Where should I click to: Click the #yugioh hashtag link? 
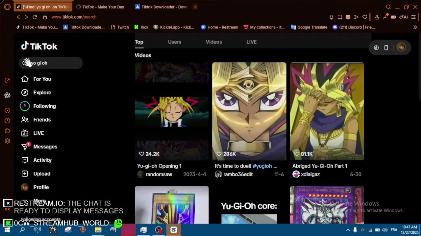[262, 166]
